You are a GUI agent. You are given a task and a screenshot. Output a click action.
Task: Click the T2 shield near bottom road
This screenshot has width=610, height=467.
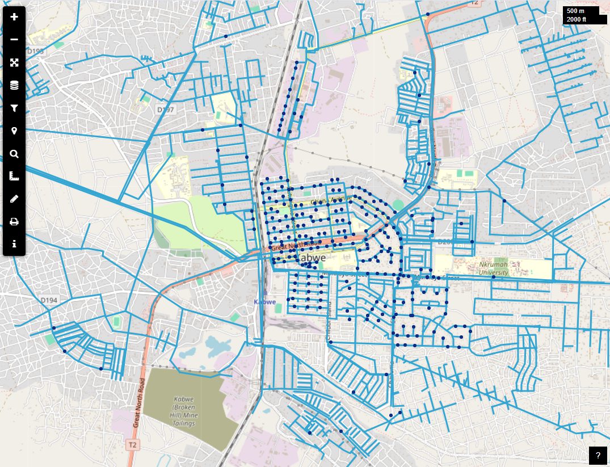(133, 444)
